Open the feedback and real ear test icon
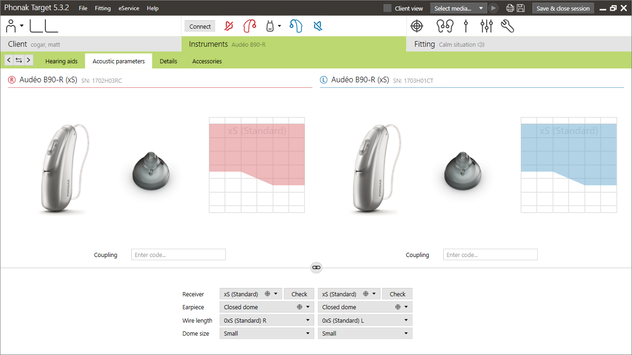632x355 pixels. tap(445, 26)
